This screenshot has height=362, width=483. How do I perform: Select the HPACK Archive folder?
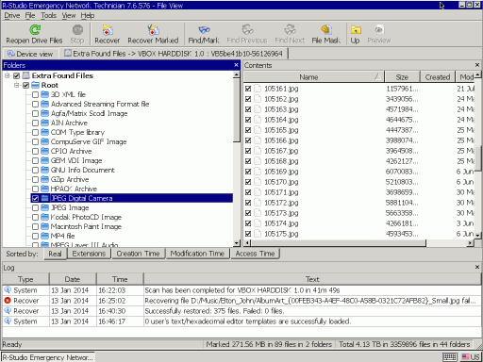[74, 189]
